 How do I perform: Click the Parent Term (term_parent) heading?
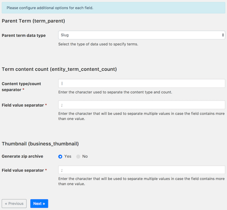[33, 21]
